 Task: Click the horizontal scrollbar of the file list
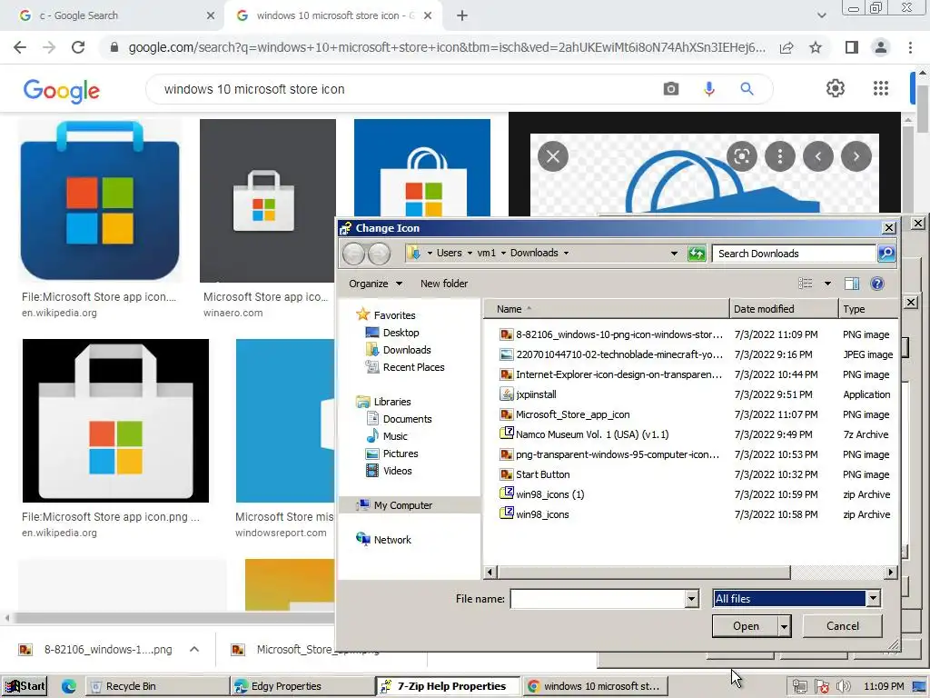tap(643, 573)
